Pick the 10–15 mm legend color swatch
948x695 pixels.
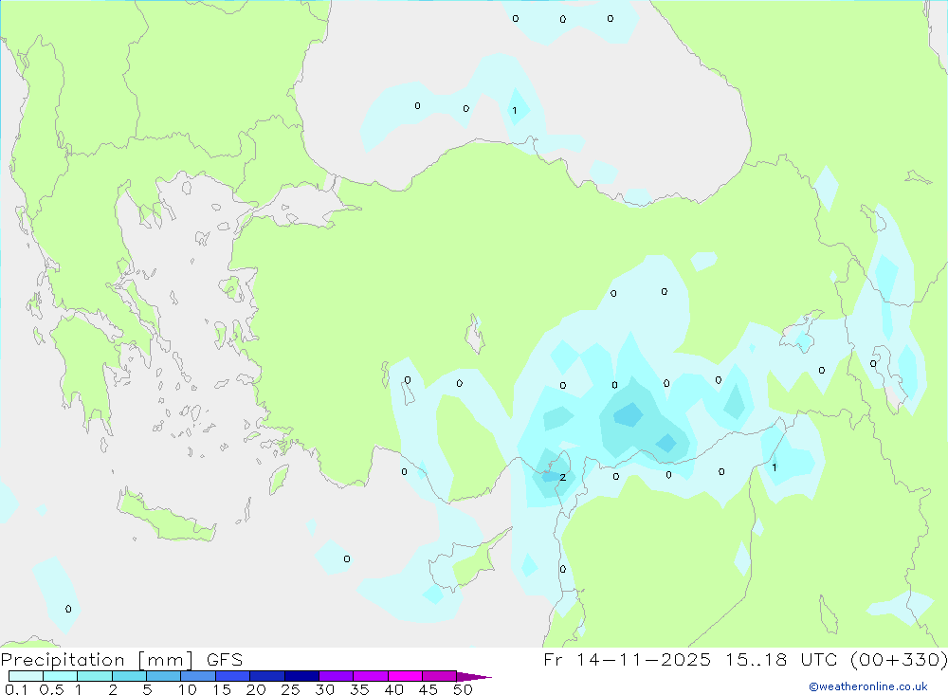pyautogui.click(x=198, y=676)
